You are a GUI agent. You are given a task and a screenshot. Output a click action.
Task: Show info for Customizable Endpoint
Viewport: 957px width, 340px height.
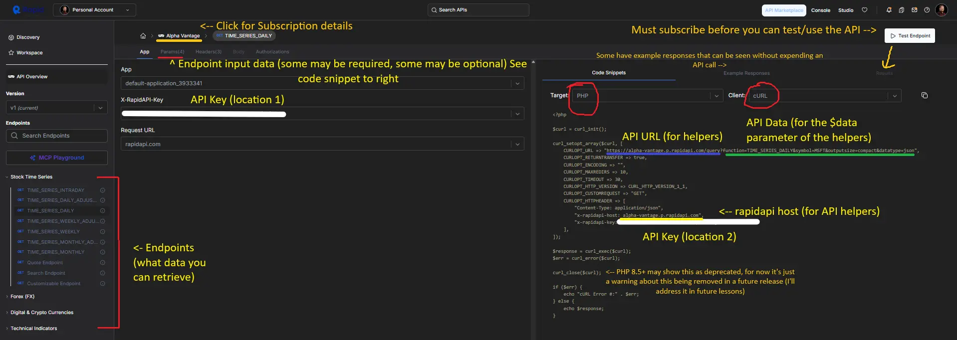click(102, 284)
